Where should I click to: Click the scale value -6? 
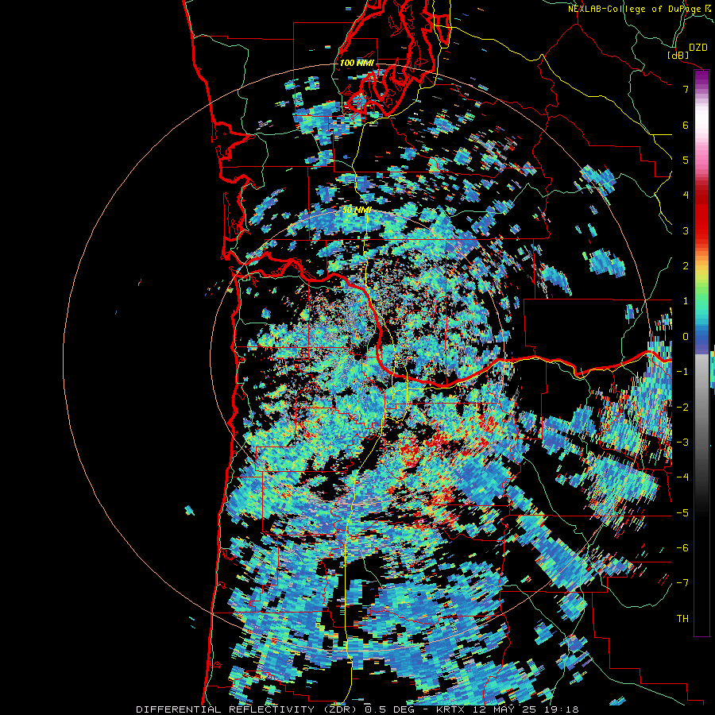682,548
